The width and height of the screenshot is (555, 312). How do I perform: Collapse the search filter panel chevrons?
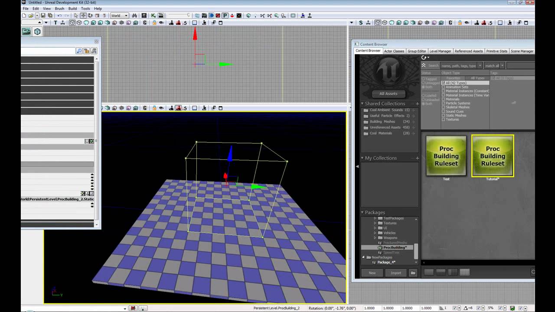[424, 65]
